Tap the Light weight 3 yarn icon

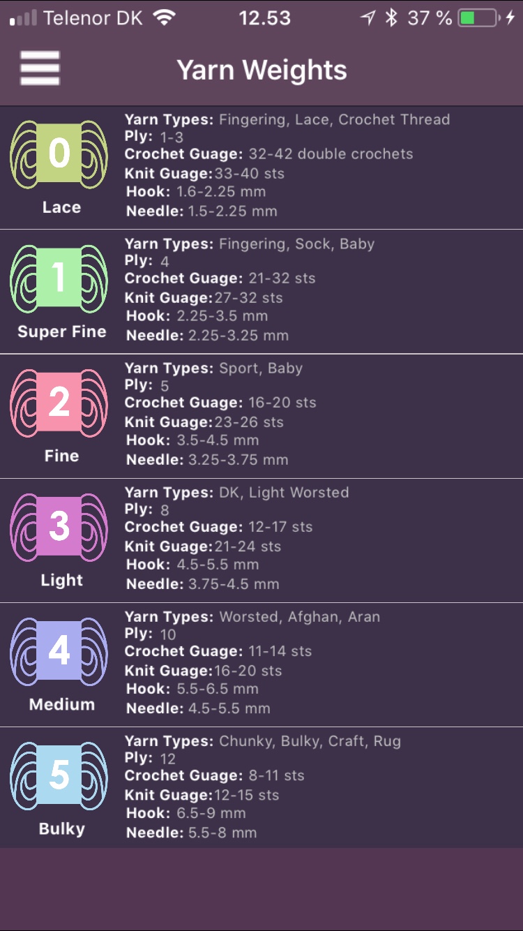coord(59,527)
